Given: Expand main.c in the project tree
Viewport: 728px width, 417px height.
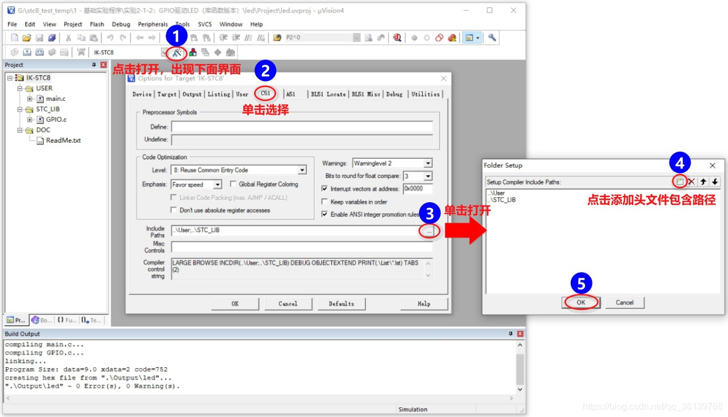Looking at the screenshot, I should pyautogui.click(x=30, y=99).
